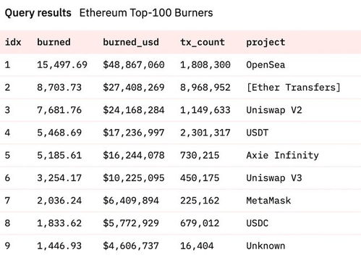Viewport: 361px width, 263px height.
Task: Sort by the burned column header
Action: pyautogui.click(x=54, y=42)
